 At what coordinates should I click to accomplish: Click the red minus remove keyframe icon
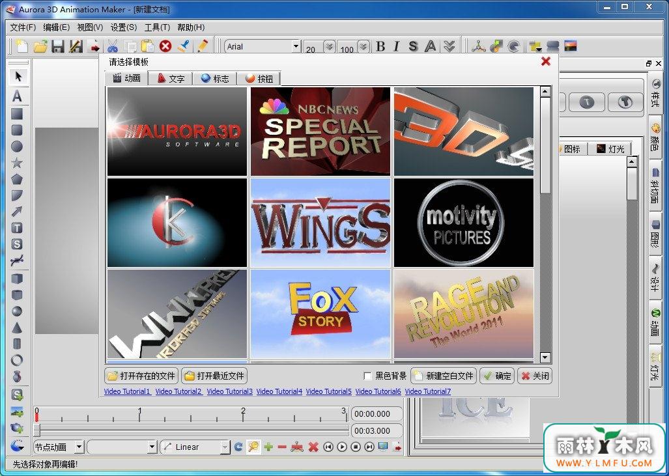(x=282, y=447)
